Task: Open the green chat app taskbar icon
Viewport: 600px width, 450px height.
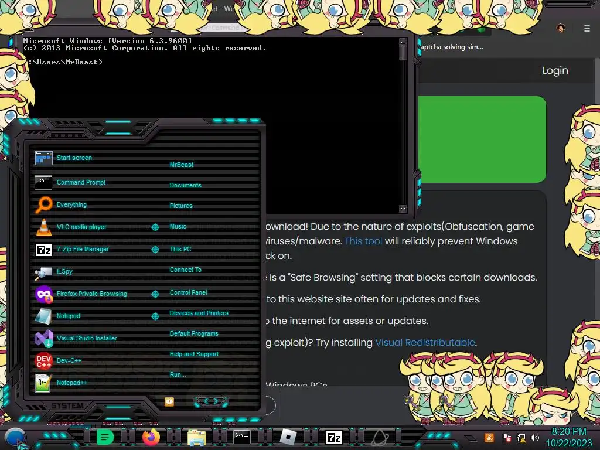Action: pyautogui.click(x=105, y=437)
